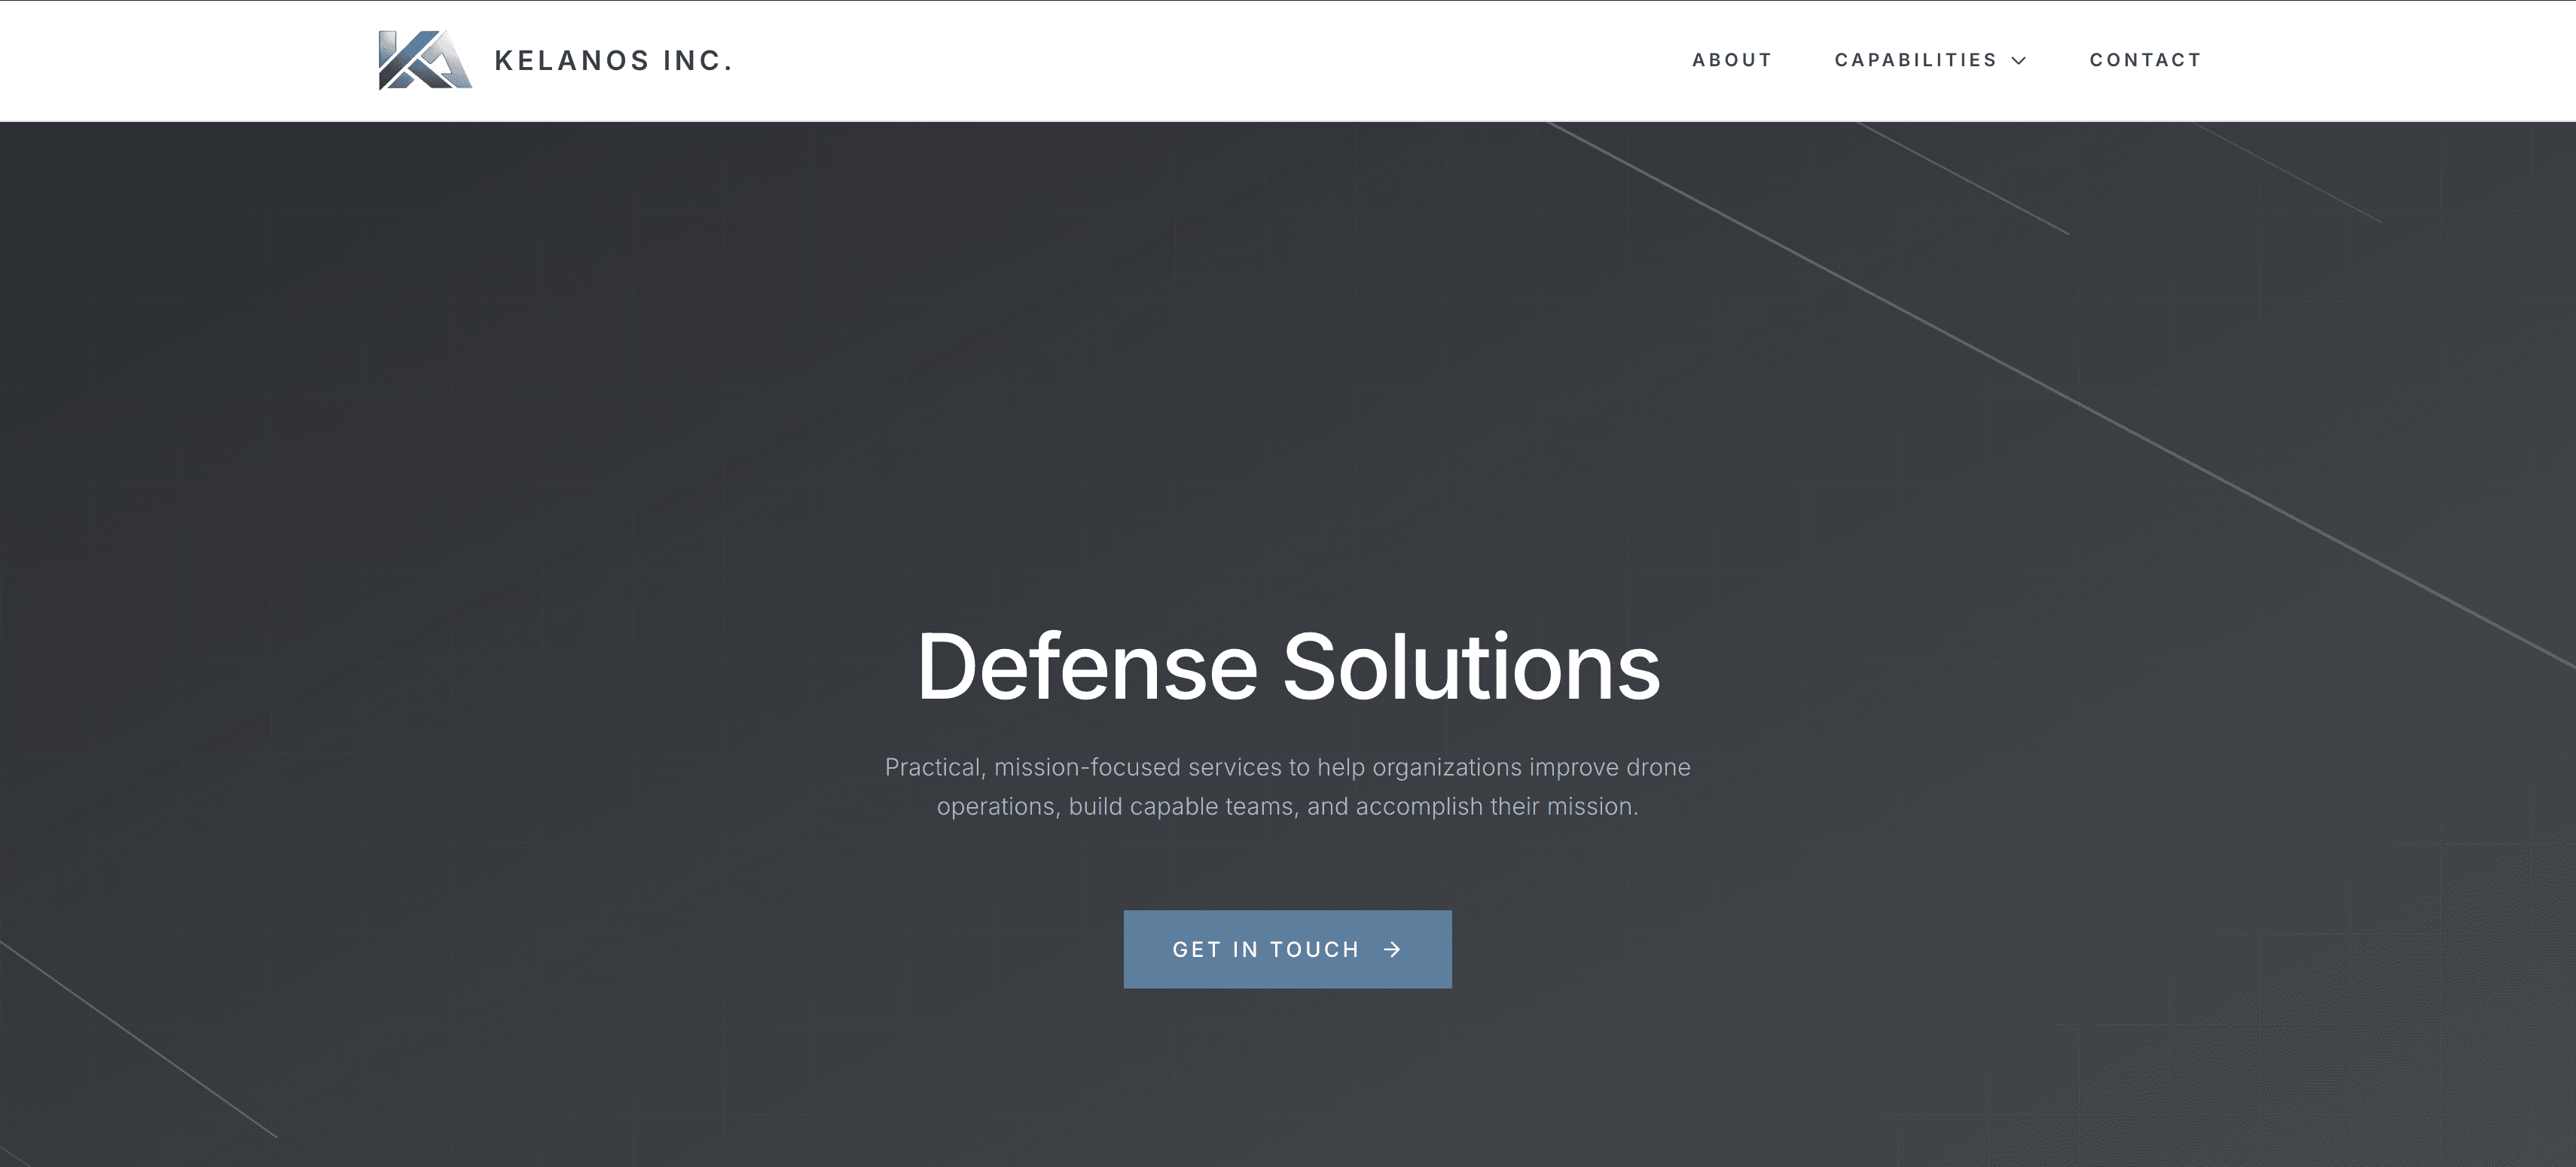Click the 'Practical, mission-focused services' line
Image resolution: width=2576 pixels, height=1167 pixels.
click(x=1287, y=767)
